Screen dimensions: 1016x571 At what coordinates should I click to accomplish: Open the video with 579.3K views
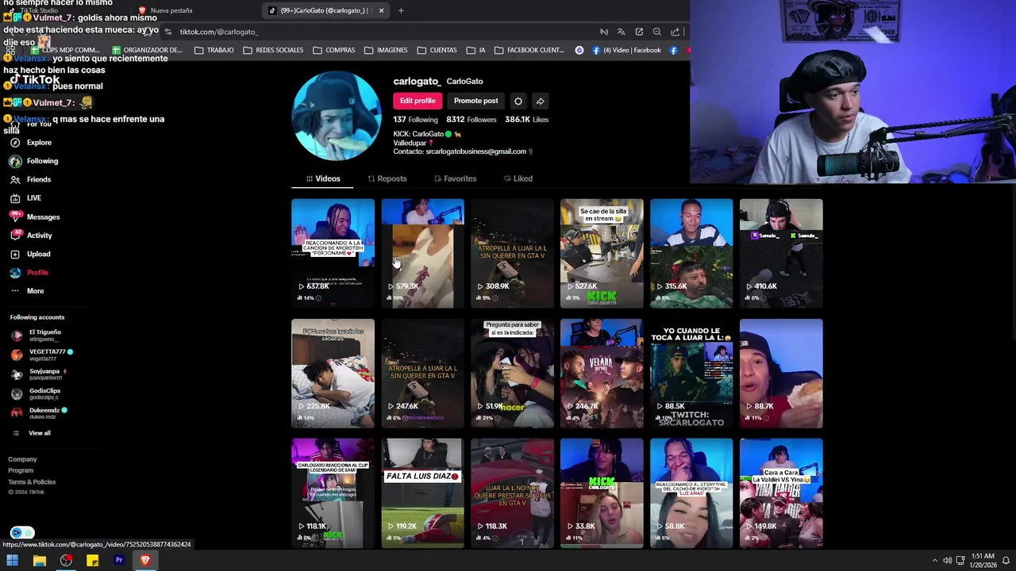click(x=422, y=253)
